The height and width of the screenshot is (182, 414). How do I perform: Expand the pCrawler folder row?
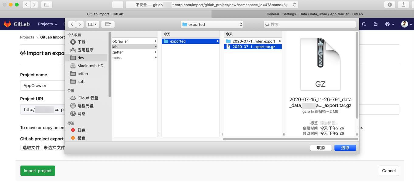coord(135,41)
